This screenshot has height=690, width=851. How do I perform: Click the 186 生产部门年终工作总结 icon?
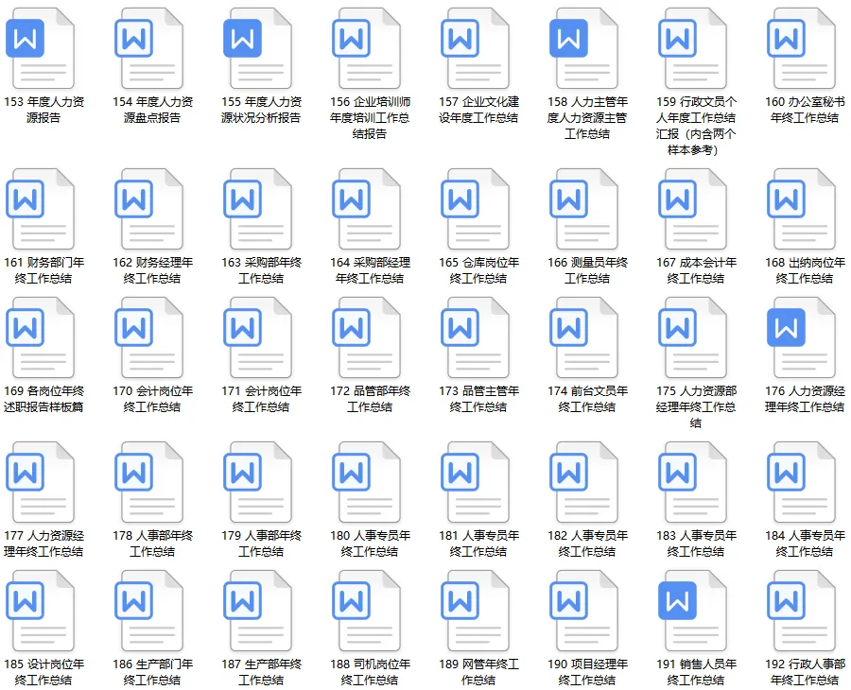pos(148,611)
